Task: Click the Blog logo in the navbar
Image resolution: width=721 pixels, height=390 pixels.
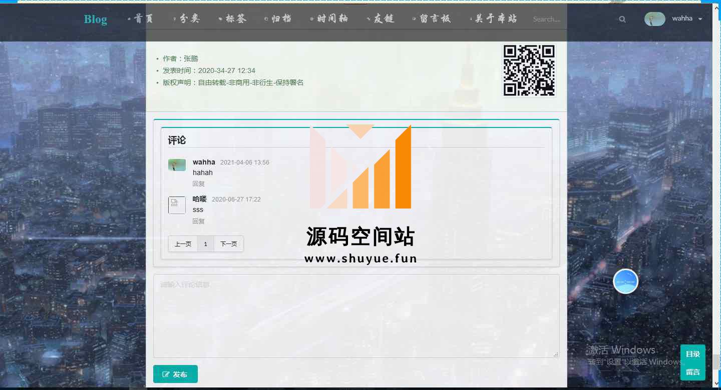Action: coord(95,19)
